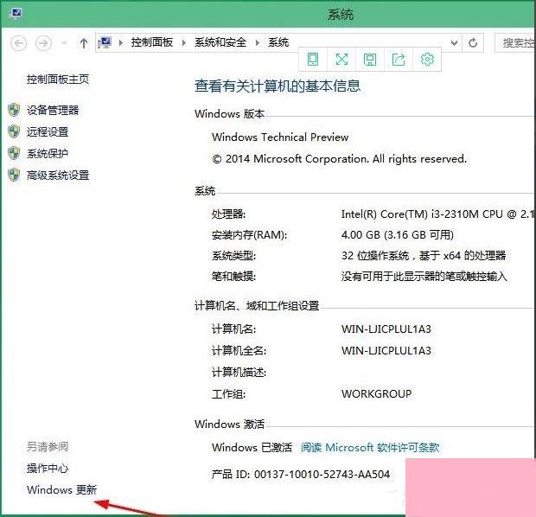Open 高级系统设置 link
The width and height of the screenshot is (536, 517).
[x=58, y=176]
